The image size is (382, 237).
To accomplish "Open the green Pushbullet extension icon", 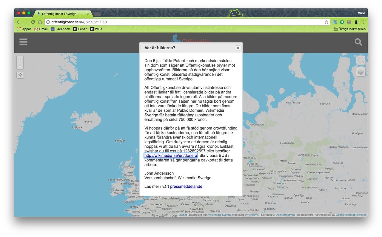I will 342,22.
